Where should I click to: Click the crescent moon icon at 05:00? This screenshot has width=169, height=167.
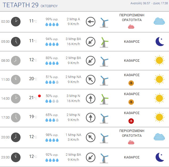coord(159,41)
